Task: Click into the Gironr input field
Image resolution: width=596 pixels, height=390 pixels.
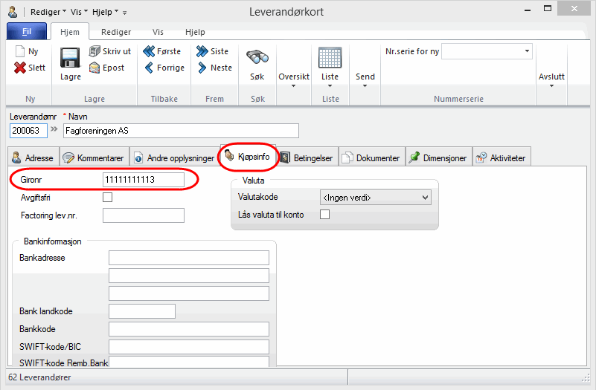Action: [143, 180]
